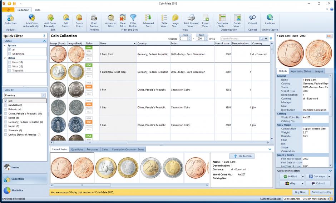The image size is (336, 203).
Task: Open Print Preview
Action: 94,18
